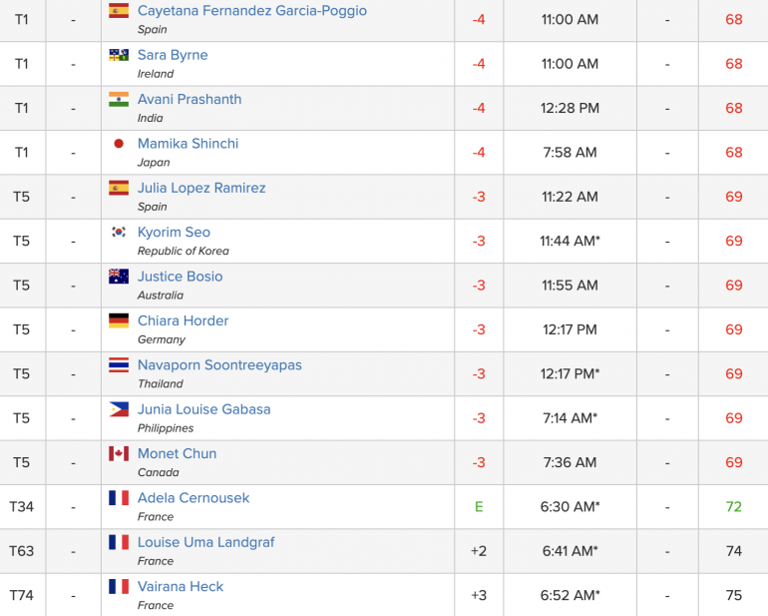Click the Australia flag by Justice Bosio
The height and width of the screenshot is (616, 768).
[x=119, y=277]
